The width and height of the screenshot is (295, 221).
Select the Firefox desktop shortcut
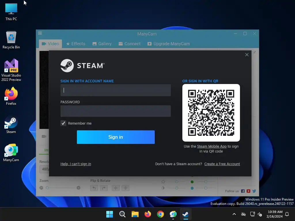tap(11, 96)
